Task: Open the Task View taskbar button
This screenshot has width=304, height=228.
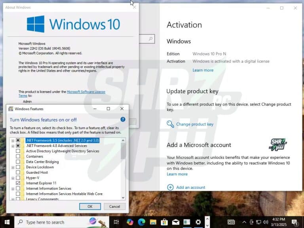Action: 116,222
